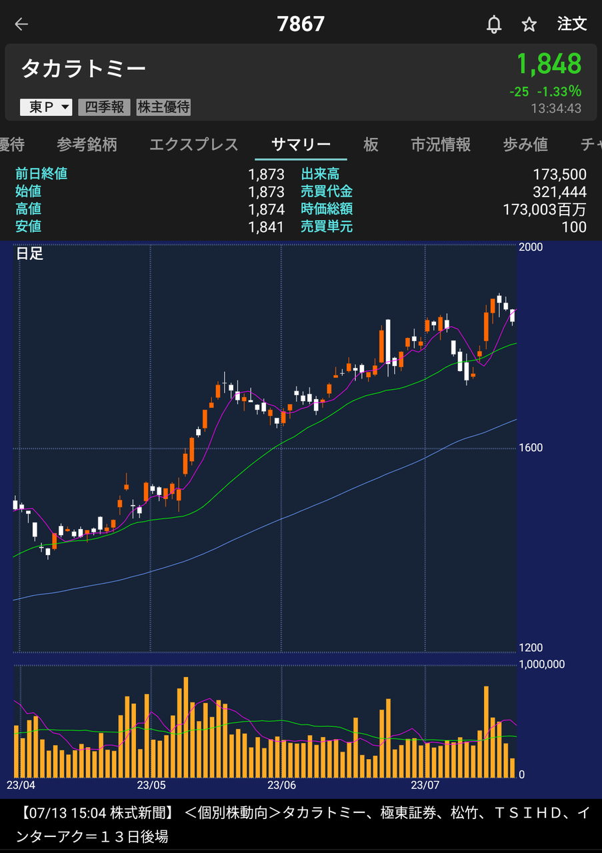Switch to the 歩み値 tab
The width and height of the screenshot is (602, 853).
[x=525, y=145]
